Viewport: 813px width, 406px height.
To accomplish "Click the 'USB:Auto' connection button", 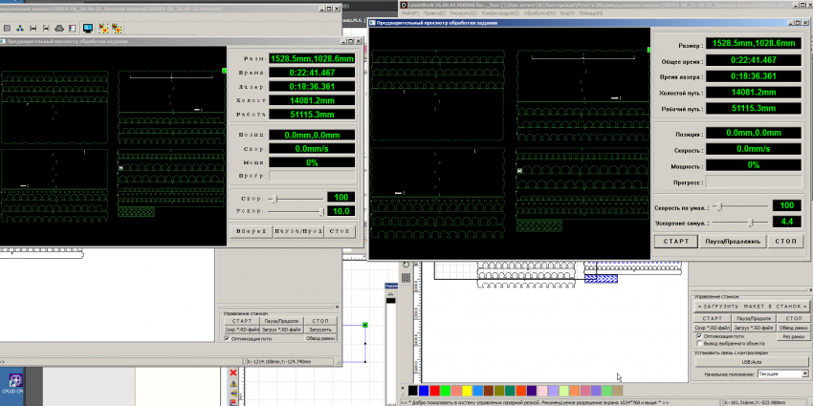I will coord(750,363).
